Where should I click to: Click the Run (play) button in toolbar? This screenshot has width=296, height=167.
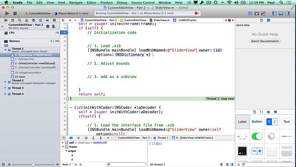click(x=7, y=13)
